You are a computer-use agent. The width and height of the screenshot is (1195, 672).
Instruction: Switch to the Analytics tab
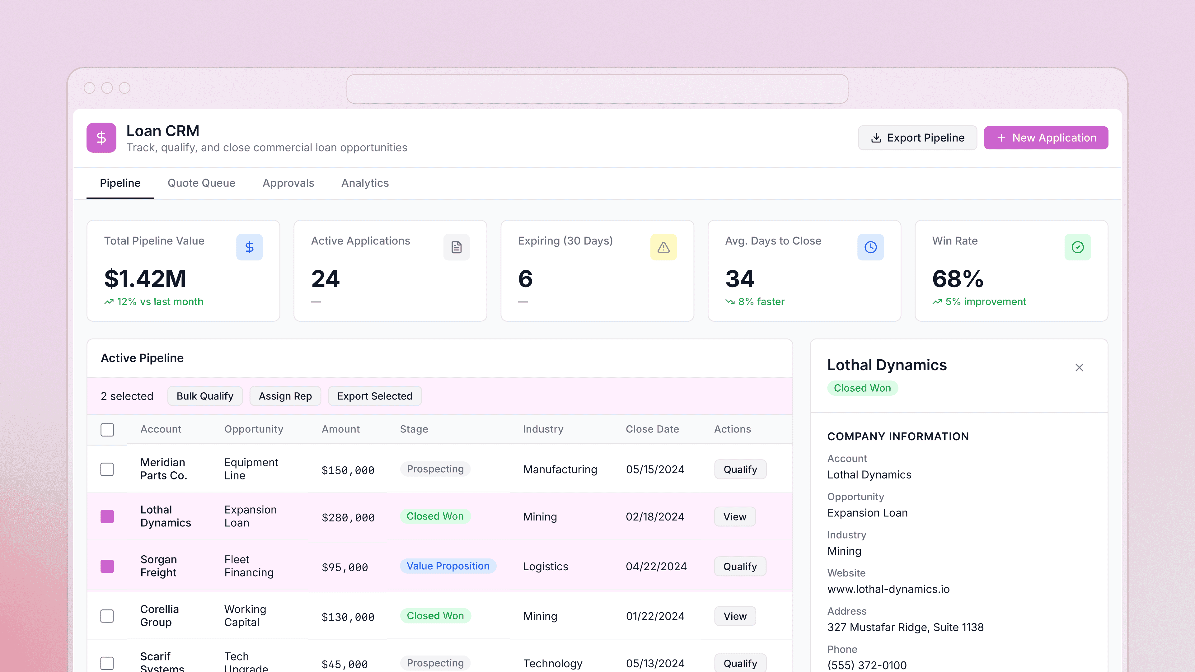(x=365, y=183)
